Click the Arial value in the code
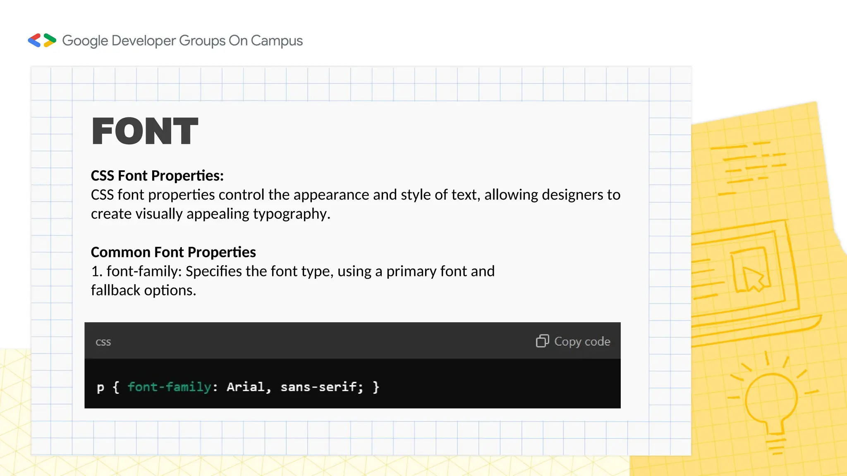847x476 pixels. point(246,387)
